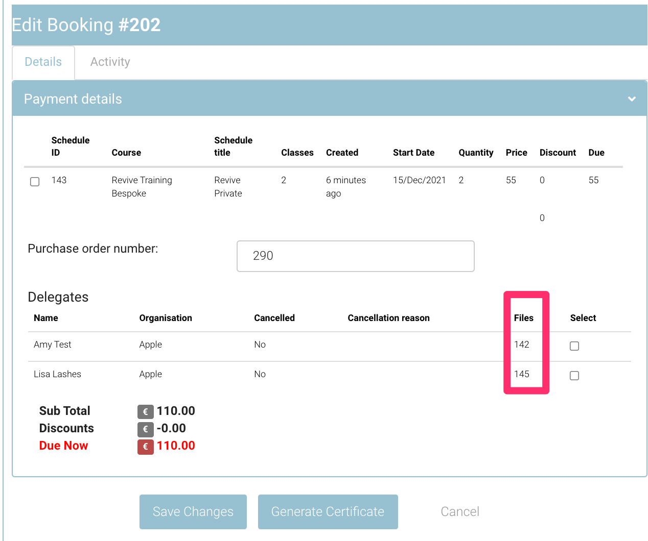Click the euro icon beside Sub Total
The height and width of the screenshot is (541, 648).
(x=145, y=412)
